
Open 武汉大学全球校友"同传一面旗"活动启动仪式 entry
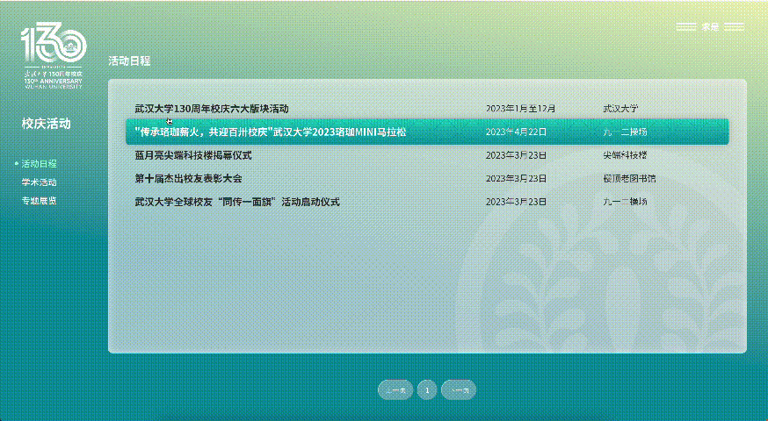(x=237, y=202)
